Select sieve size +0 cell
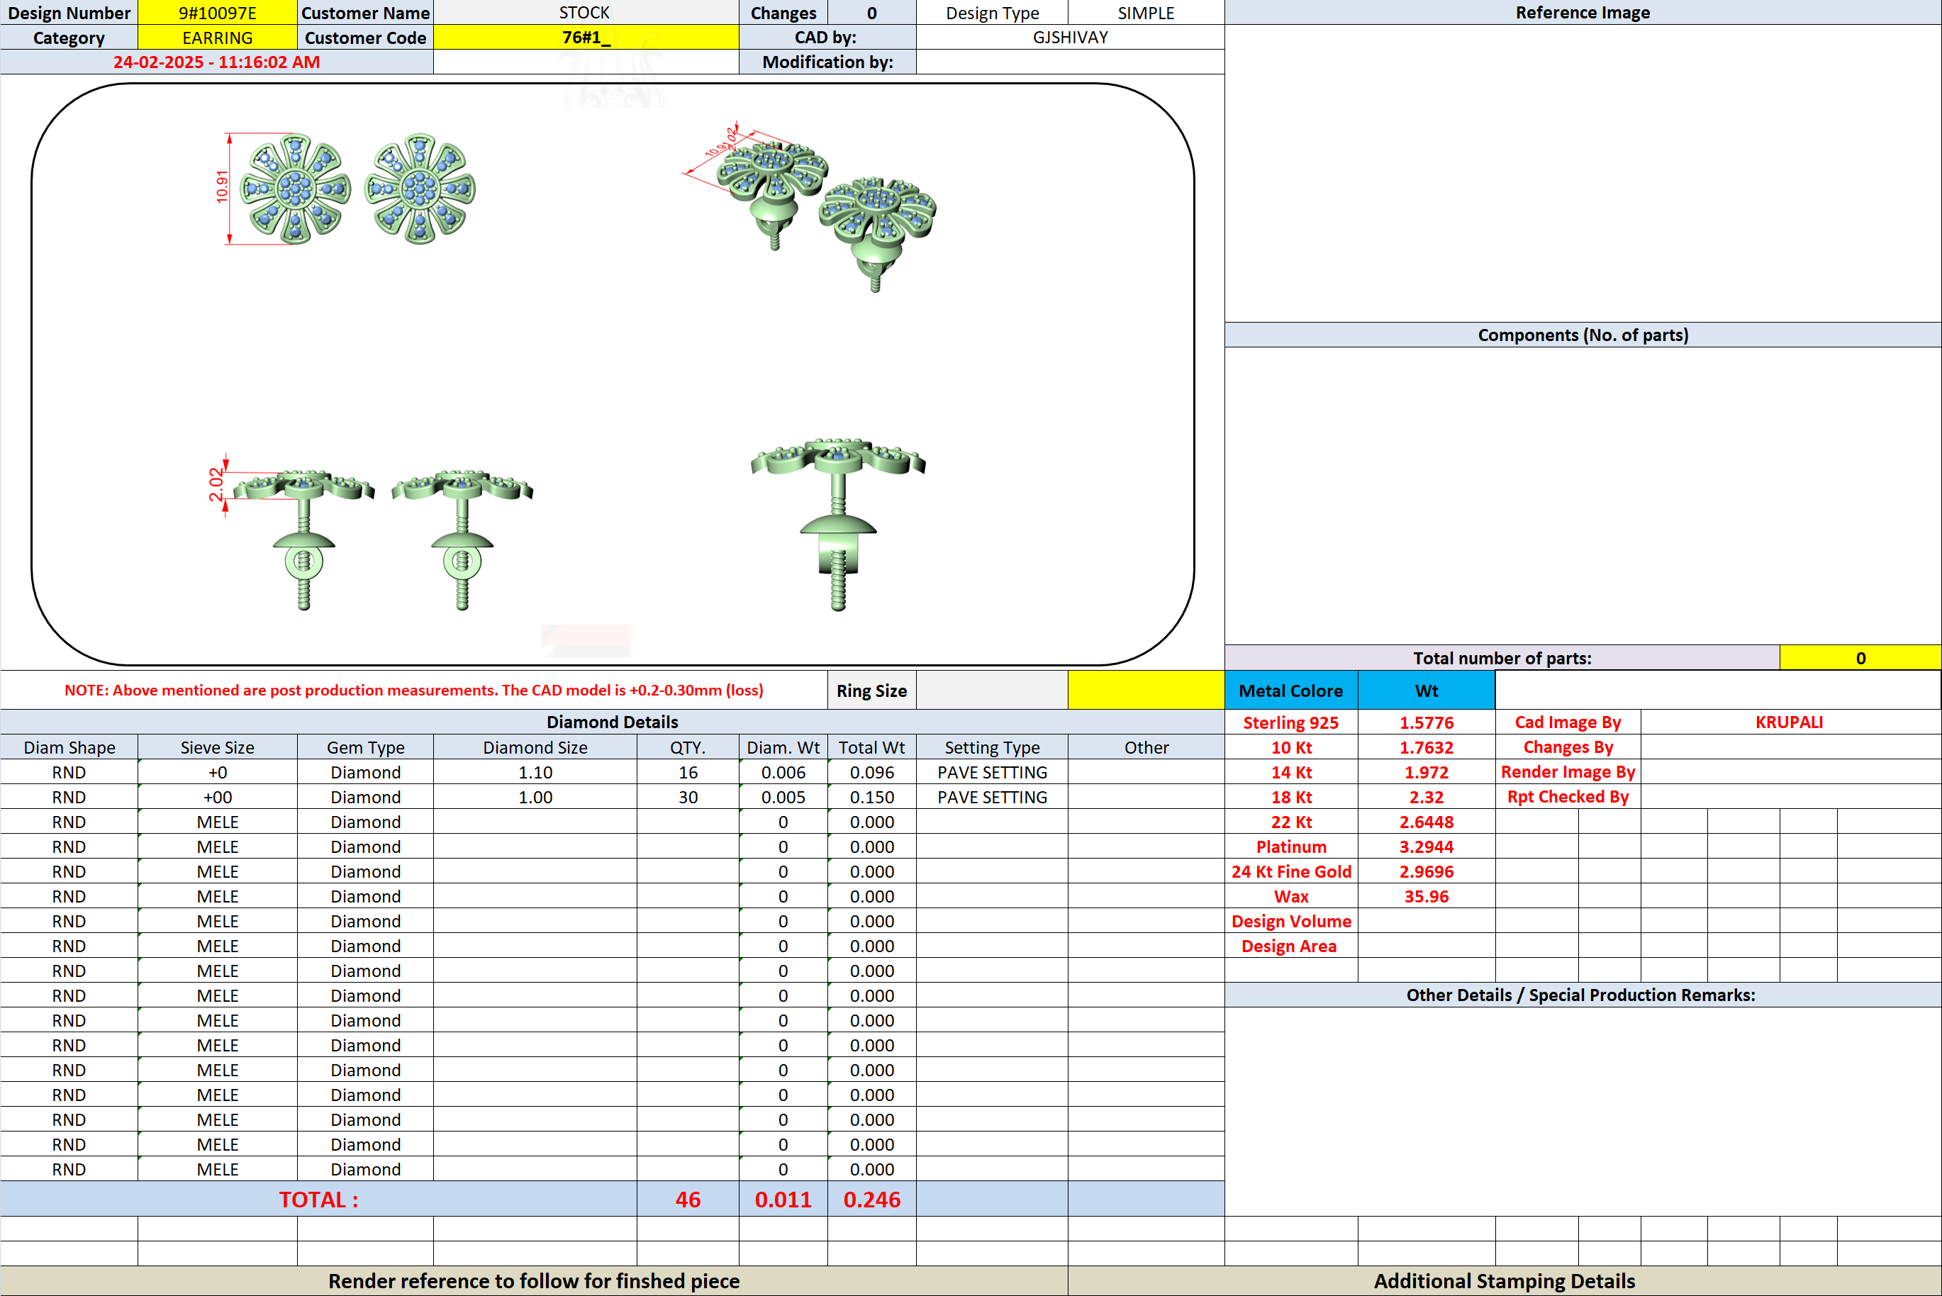The height and width of the screenshot is (1296, 1942). click(x=218, y=772)
